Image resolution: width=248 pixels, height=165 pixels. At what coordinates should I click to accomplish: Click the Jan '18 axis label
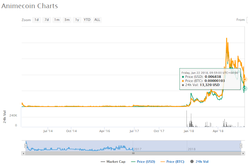point(189,131)
